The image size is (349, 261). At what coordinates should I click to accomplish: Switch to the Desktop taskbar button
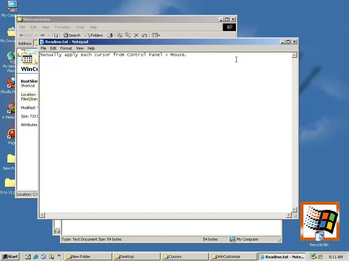[x=136, y=257]
